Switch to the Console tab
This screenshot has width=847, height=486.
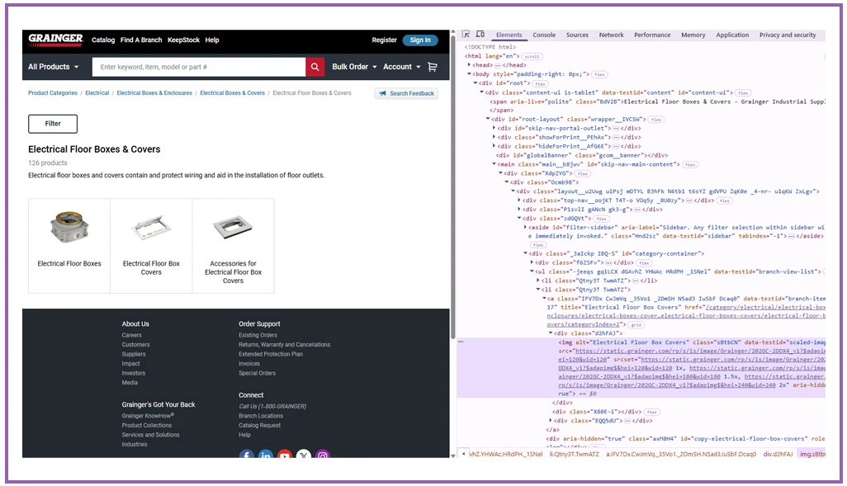544,35
